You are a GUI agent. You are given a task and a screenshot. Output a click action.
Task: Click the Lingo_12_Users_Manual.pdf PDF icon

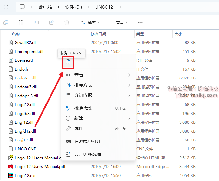coord(11,167)
